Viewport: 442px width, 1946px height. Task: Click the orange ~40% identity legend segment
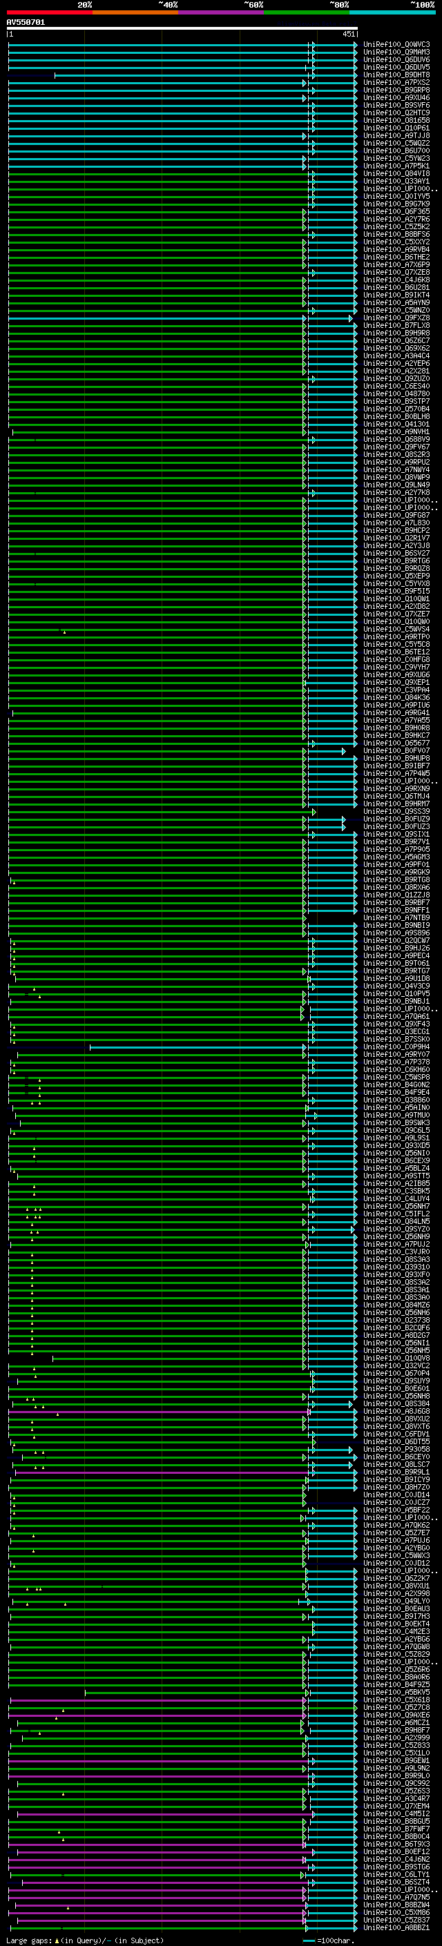pos(135,12)
